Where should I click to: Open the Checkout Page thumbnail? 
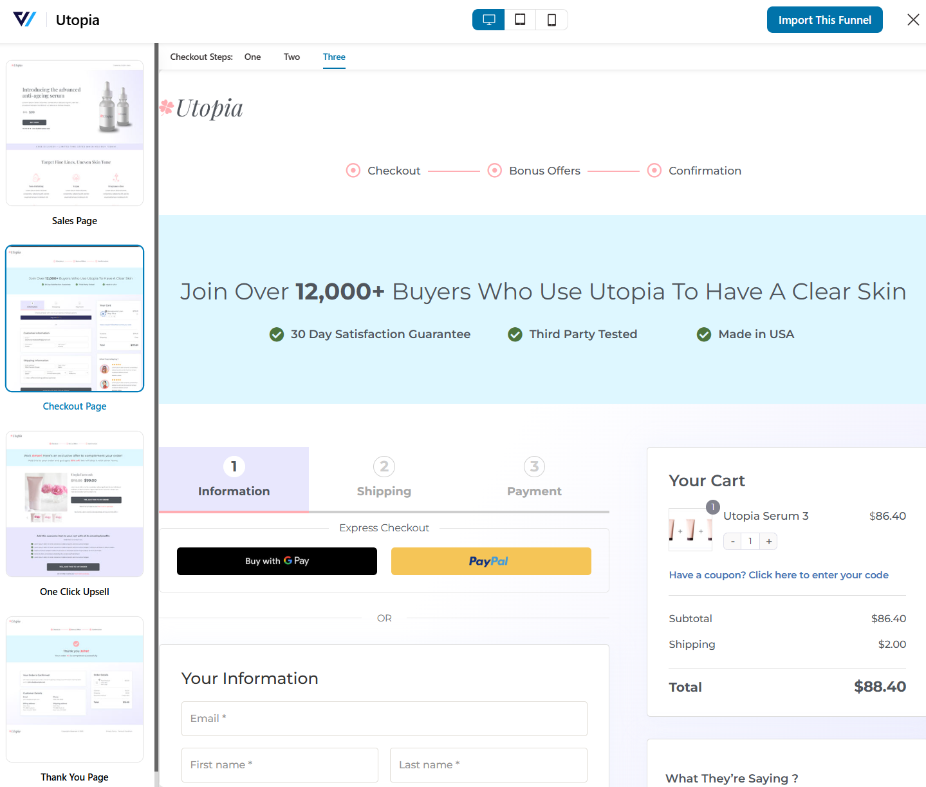pos(75,318)
